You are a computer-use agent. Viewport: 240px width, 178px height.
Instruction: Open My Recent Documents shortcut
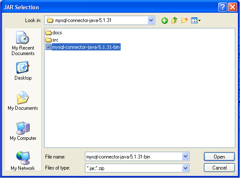[x=23, y=43]
